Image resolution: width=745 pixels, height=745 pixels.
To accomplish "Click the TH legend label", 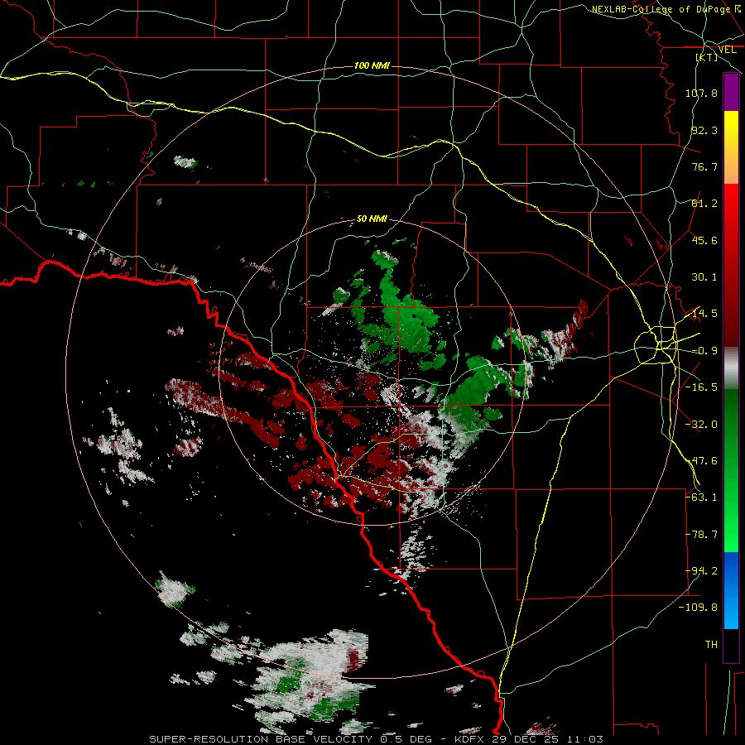I will (711, 645).
